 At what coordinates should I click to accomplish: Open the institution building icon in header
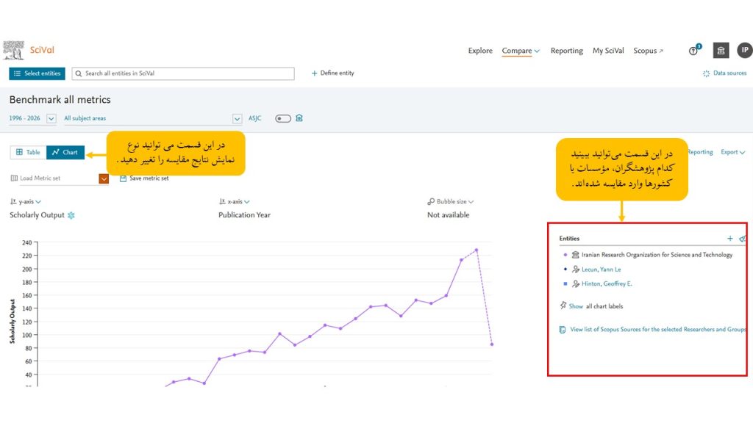pos(721,51)
